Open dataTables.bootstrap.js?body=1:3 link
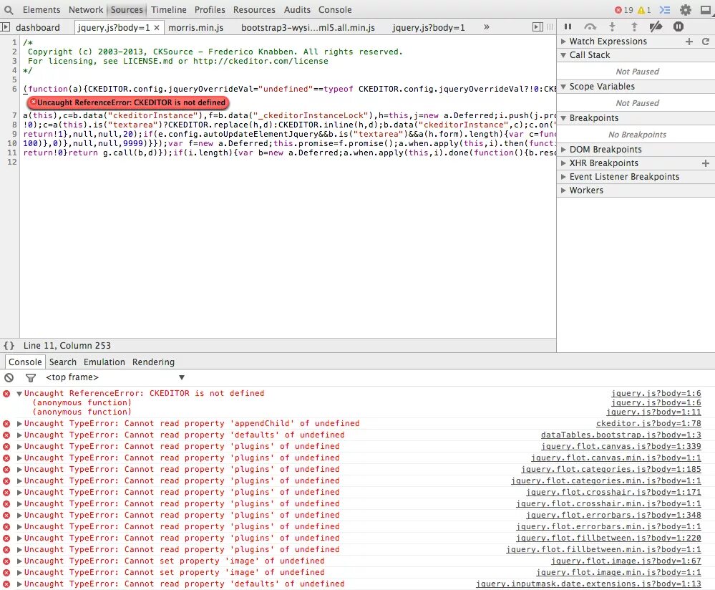Viewport: 715px width, 590px height. (621, 435)
